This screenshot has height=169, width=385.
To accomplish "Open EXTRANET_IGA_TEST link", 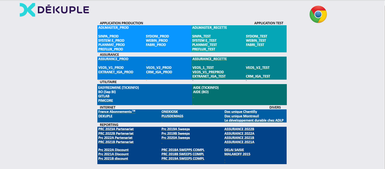I will pyautogui.click(x=209, y=76).
